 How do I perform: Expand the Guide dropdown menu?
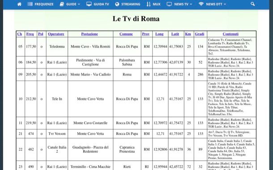click(70, 4)
